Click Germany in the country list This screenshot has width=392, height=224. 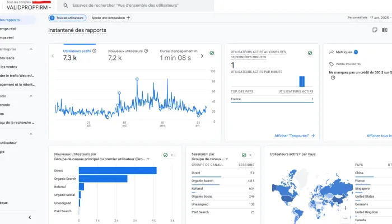pyautogui.click(x=361, y=204)
